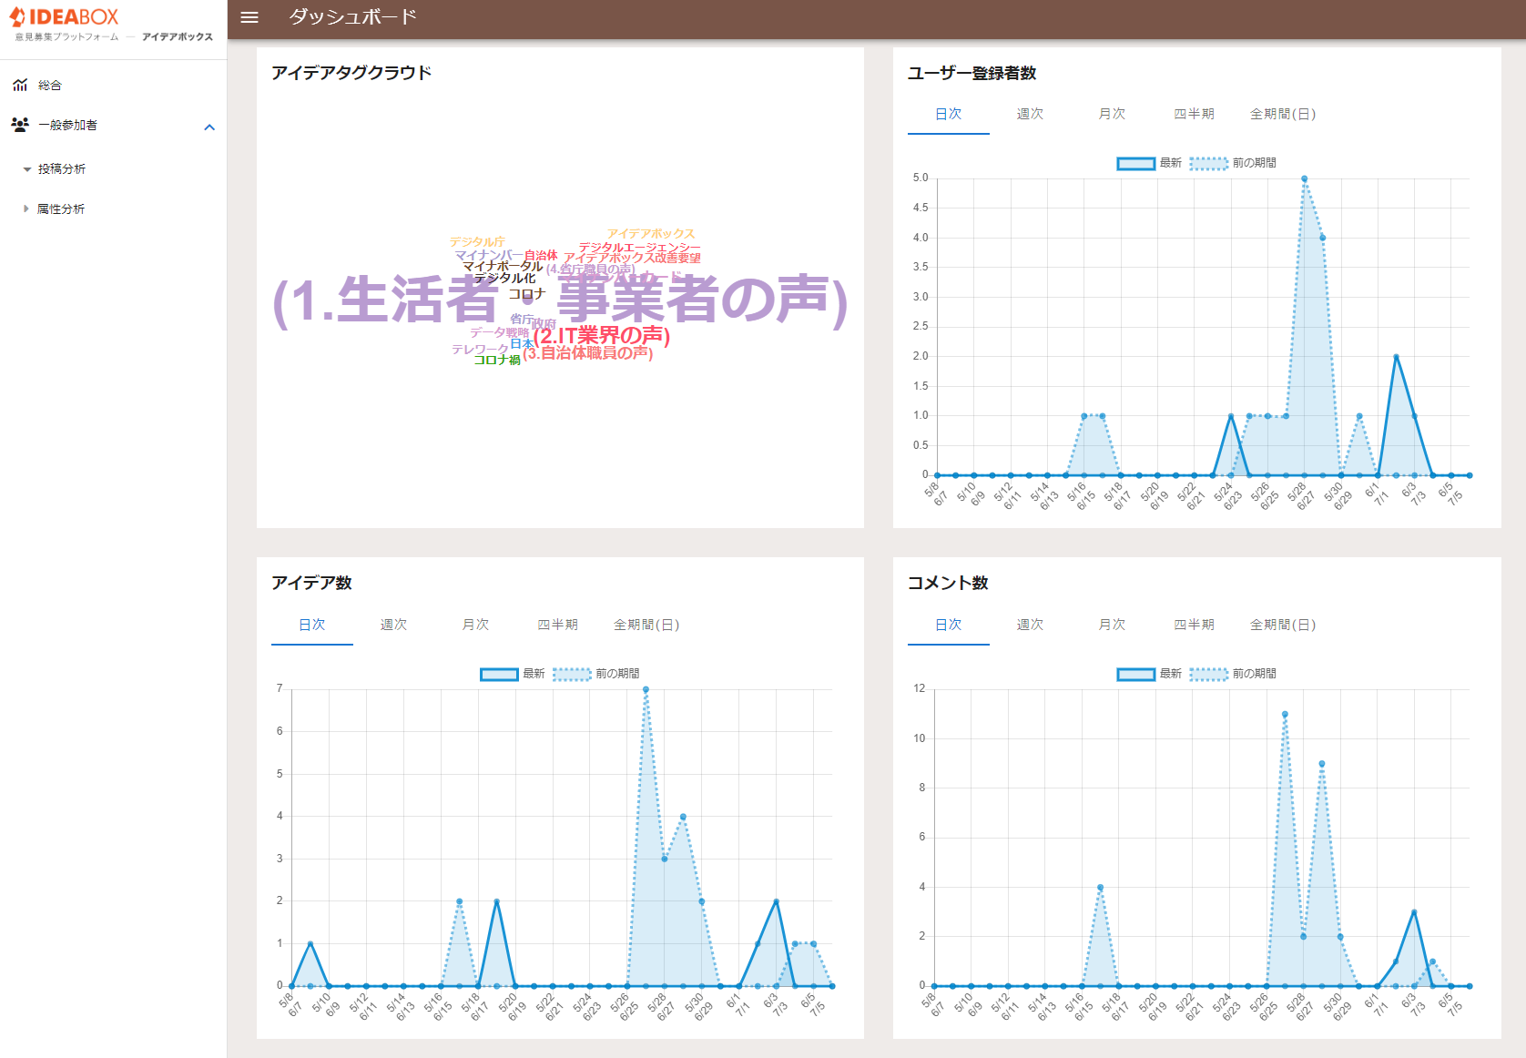Select 週次 tab in ユーザー登録者数
This screenshot has width=1526, height=1058.
click(1031, 114)
